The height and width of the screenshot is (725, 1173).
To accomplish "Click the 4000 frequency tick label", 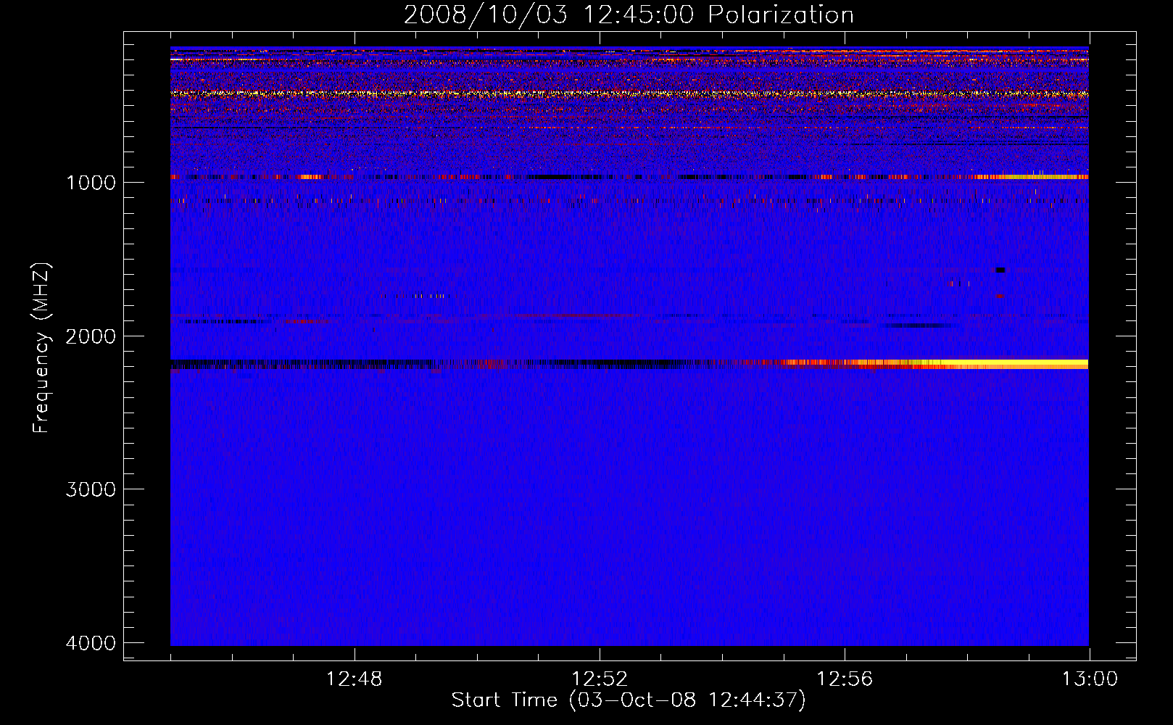I will 91,643.
